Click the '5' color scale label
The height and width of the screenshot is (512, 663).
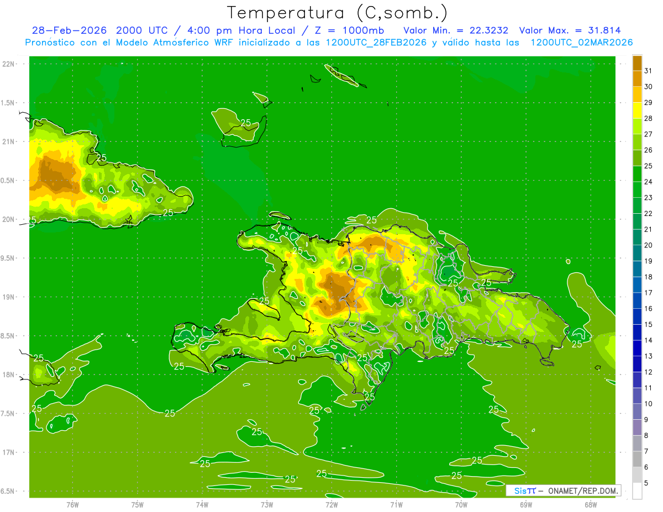click(646, 483)
